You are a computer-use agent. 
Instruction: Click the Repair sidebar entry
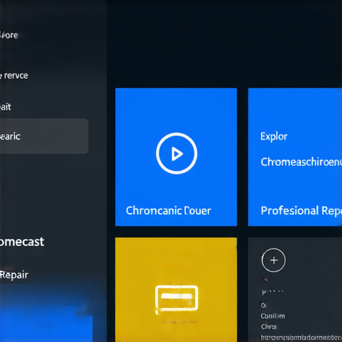point(14,275)
